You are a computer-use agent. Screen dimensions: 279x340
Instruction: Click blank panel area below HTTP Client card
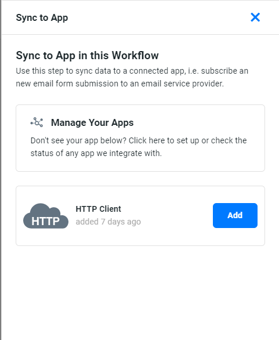(140, 293)
